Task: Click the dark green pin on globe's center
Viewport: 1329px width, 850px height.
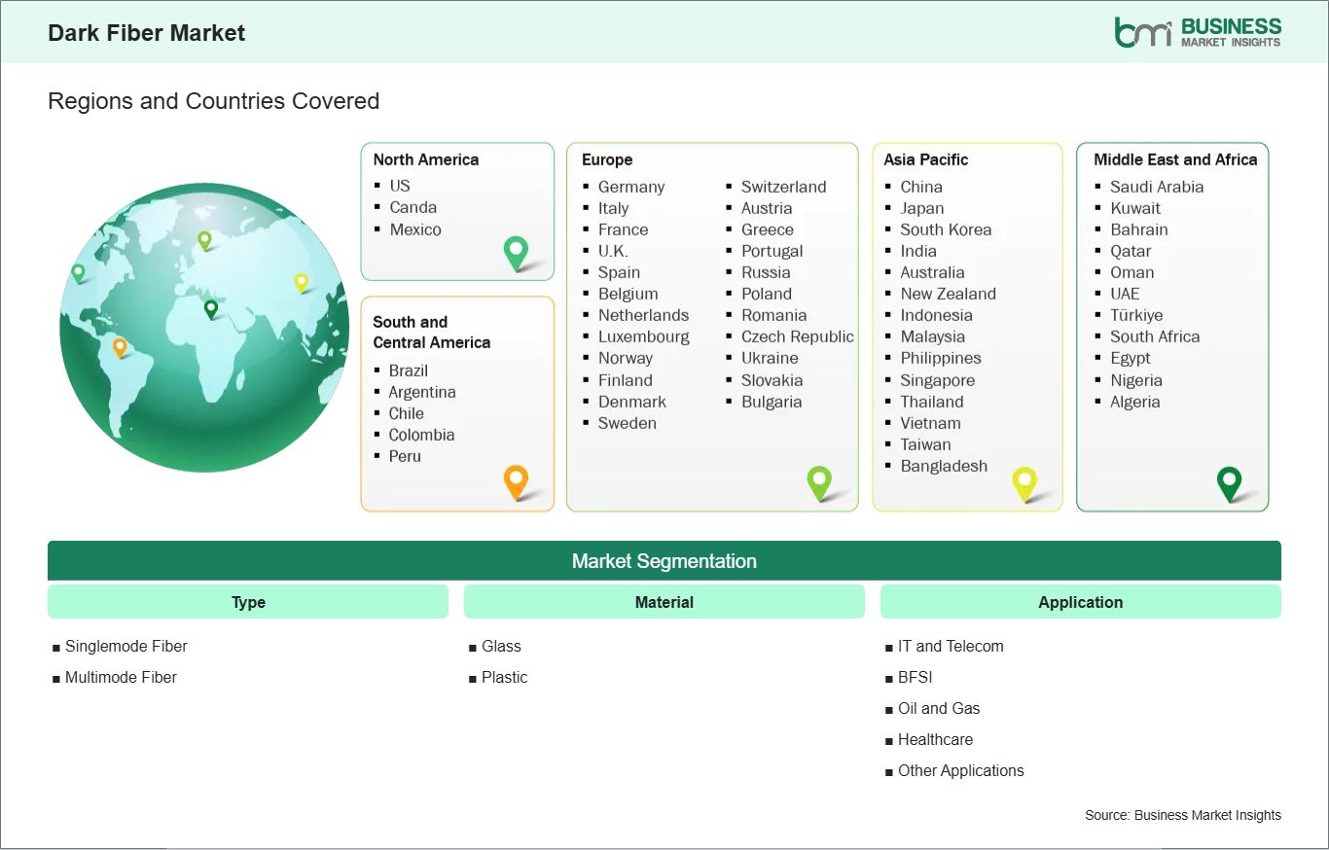Action: (210, 309)
